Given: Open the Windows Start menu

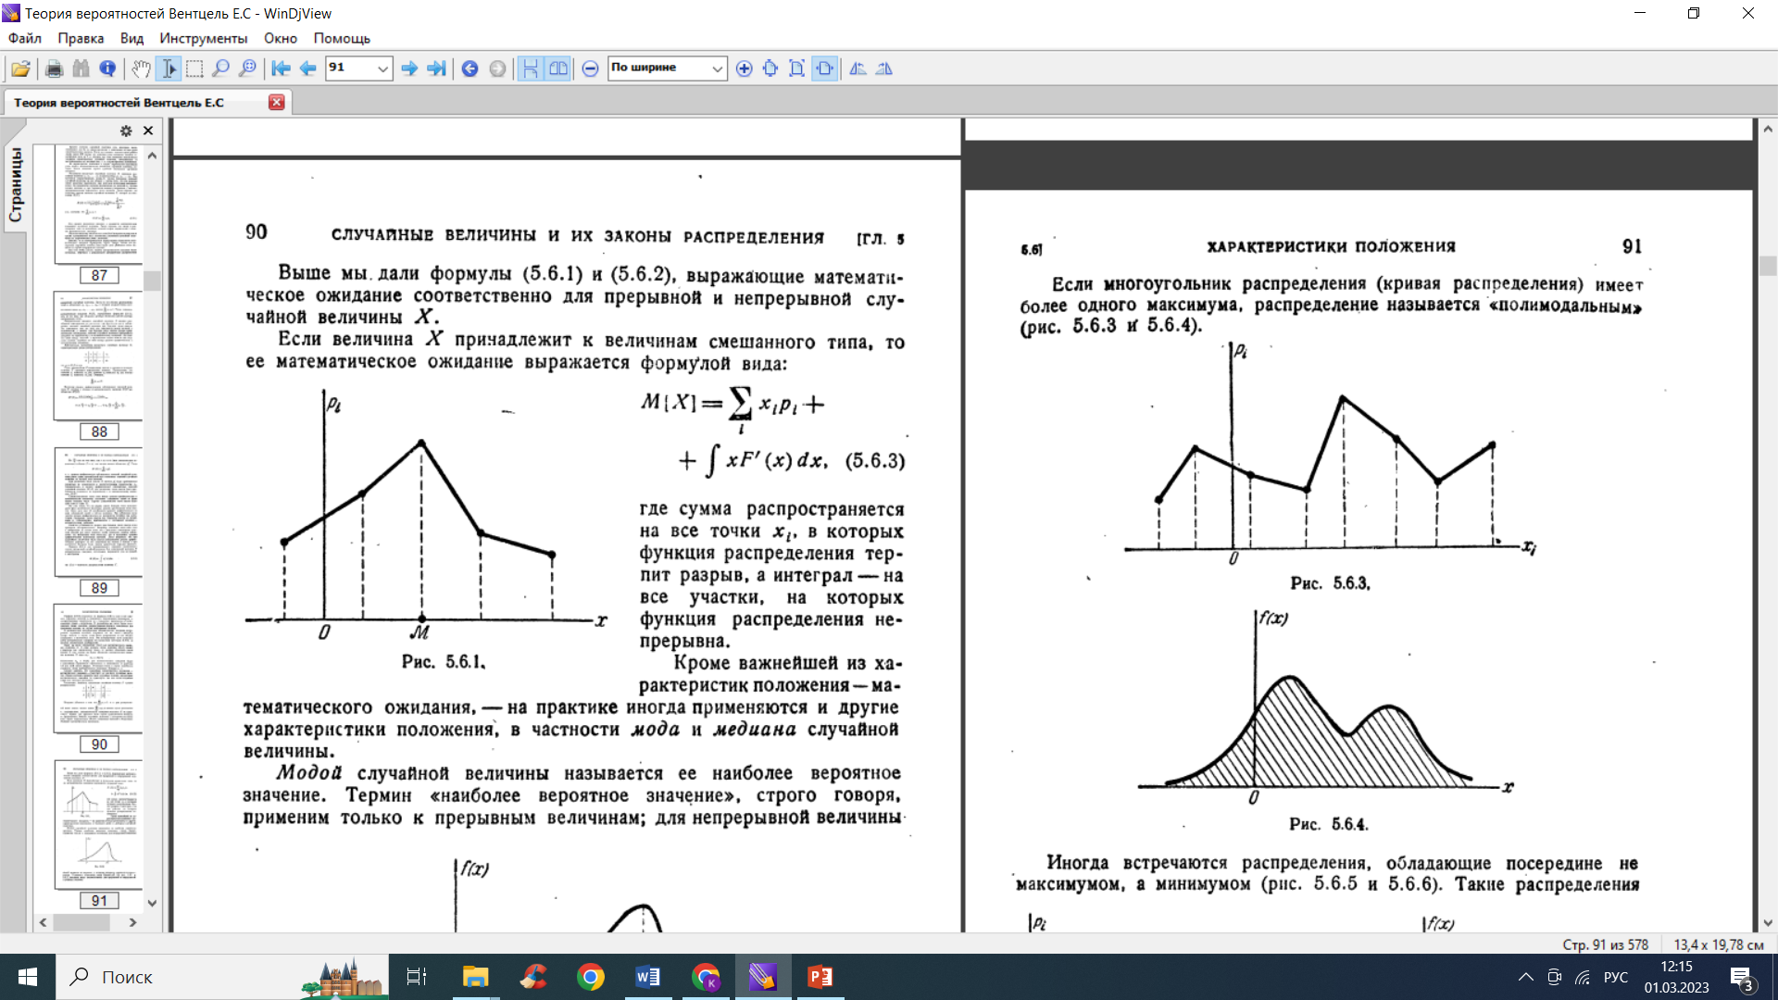Looking at the screenshot, I should tap(28, 977).
